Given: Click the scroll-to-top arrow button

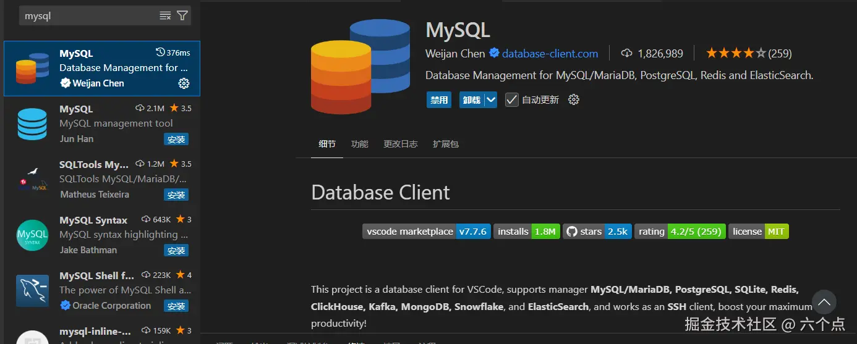Looking at the screenshot, I should tap(824, 303).
